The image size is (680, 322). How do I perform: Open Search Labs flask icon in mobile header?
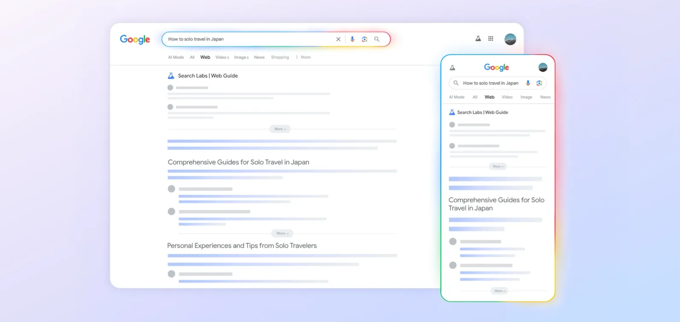coord(452,68)
